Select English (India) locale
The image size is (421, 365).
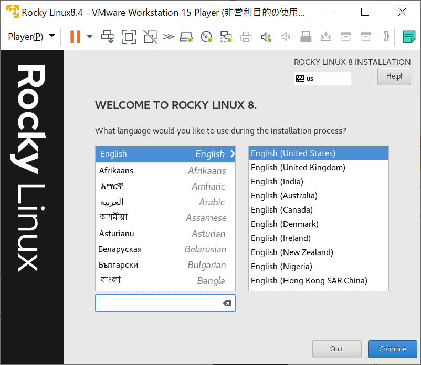[x=319, y=182]
